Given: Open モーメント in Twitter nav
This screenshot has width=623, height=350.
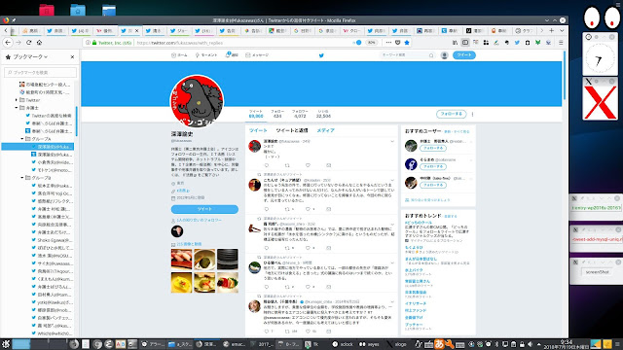Looking at the screenshot, I should click(206, 55).
